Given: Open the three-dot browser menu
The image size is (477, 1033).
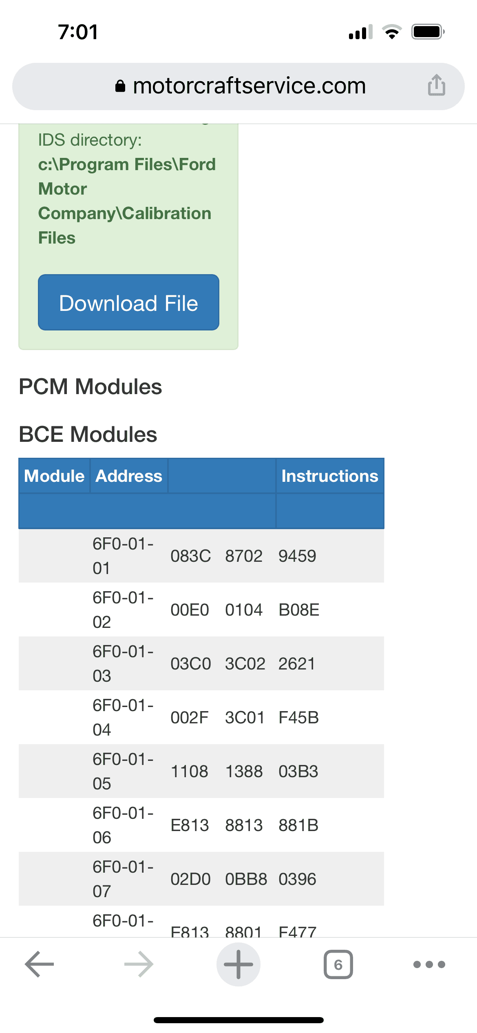Looking at the screenshot, I should tap(429, 964).
